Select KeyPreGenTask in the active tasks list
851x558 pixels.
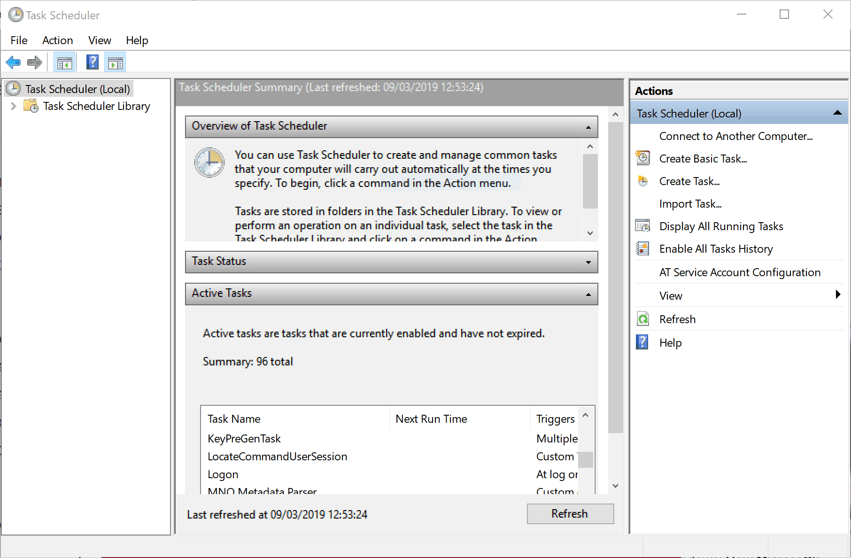tap(244, 439)
